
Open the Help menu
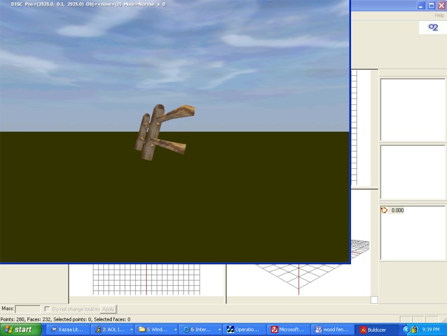(439, 16)
